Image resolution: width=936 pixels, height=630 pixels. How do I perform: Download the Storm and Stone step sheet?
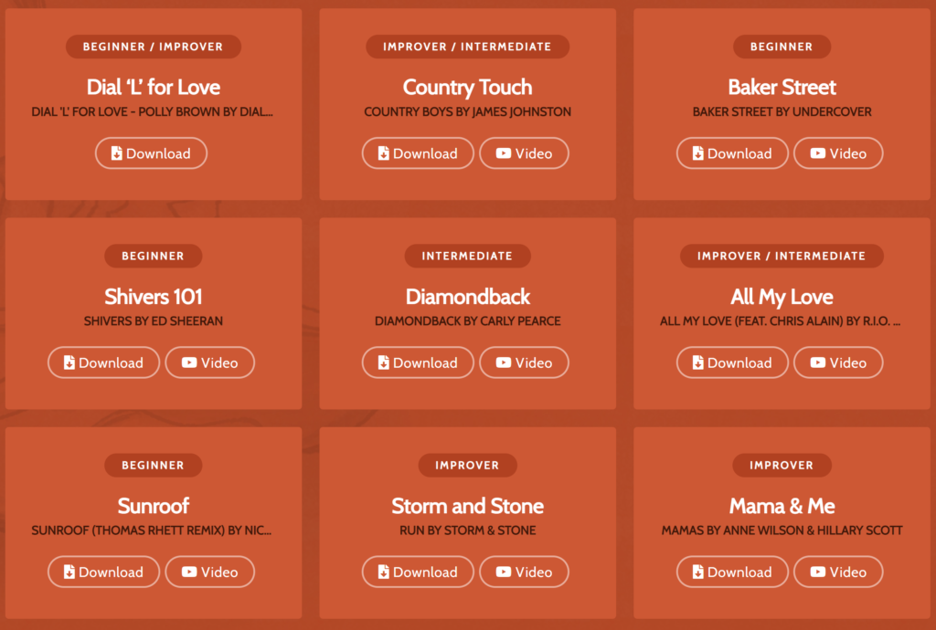point(418,572)
